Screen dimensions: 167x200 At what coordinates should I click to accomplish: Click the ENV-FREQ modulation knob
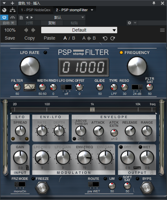(84, 158)
